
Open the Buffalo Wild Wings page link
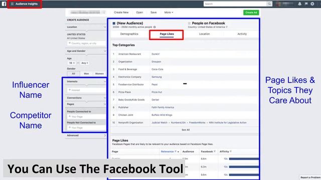pyautogui.click(x=162, y=115)
